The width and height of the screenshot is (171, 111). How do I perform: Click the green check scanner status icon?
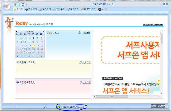(x=59, y=107)
